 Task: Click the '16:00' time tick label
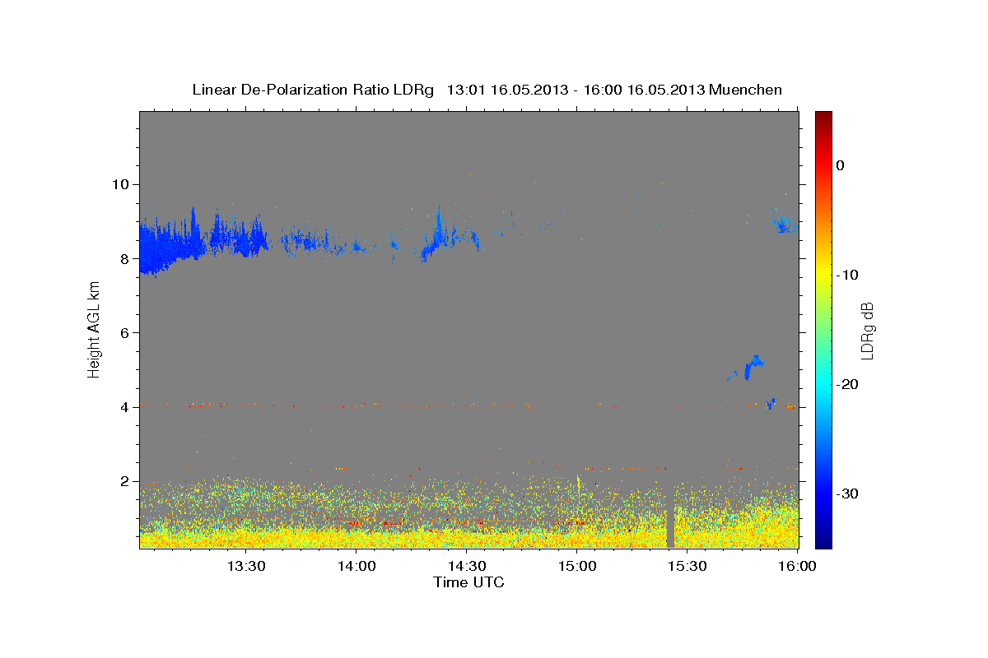click(798, 566)
